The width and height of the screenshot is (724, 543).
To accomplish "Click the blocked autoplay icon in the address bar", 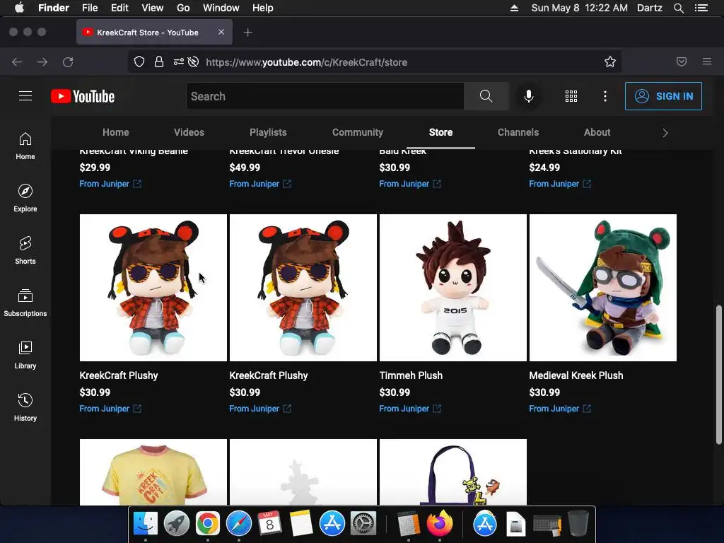I will coord(194,62).
